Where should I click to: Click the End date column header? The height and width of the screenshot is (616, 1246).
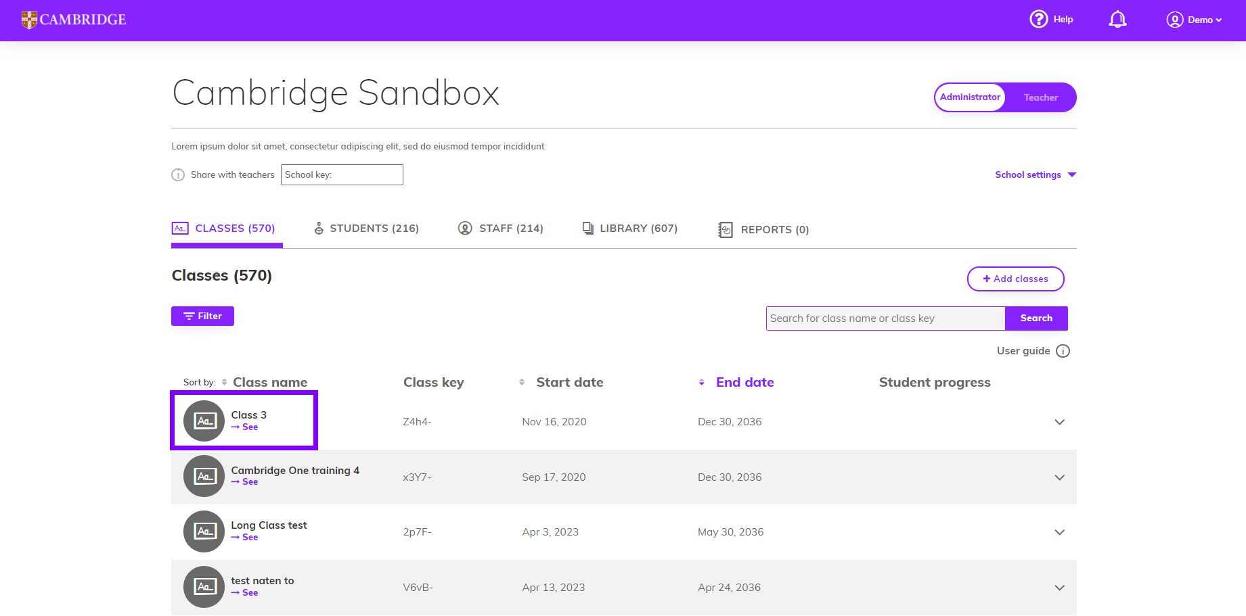(745, 382)
